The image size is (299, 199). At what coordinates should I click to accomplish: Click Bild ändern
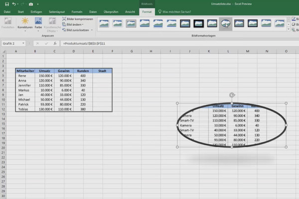tap(73, 24)
